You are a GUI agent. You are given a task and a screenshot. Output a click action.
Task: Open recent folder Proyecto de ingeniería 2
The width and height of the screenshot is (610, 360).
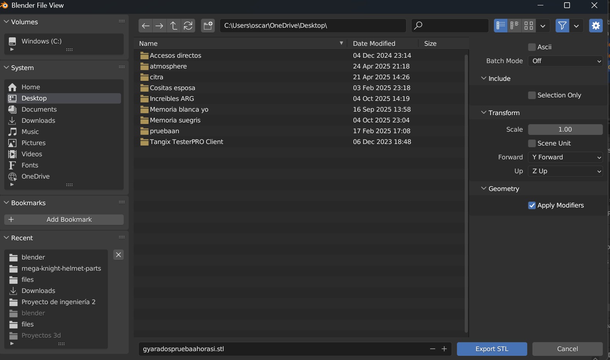(x=56, y=302)
